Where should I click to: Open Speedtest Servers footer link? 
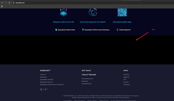(x=47, y=82)
